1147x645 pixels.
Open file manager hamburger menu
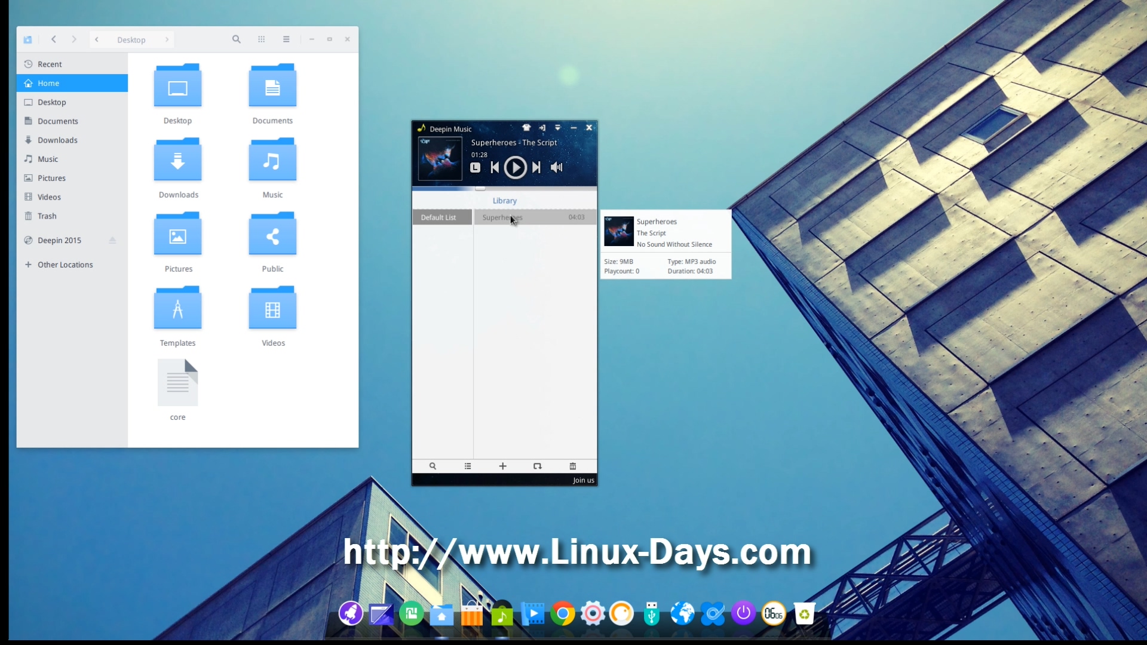click(286, 39)
